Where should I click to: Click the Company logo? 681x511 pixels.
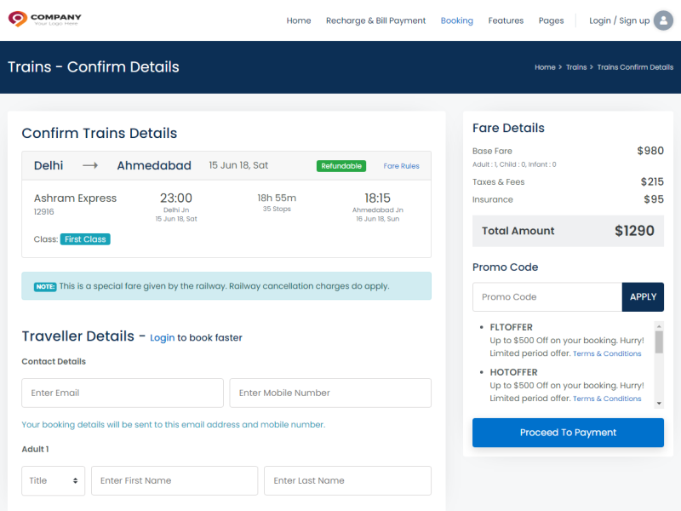click(43, 19)
